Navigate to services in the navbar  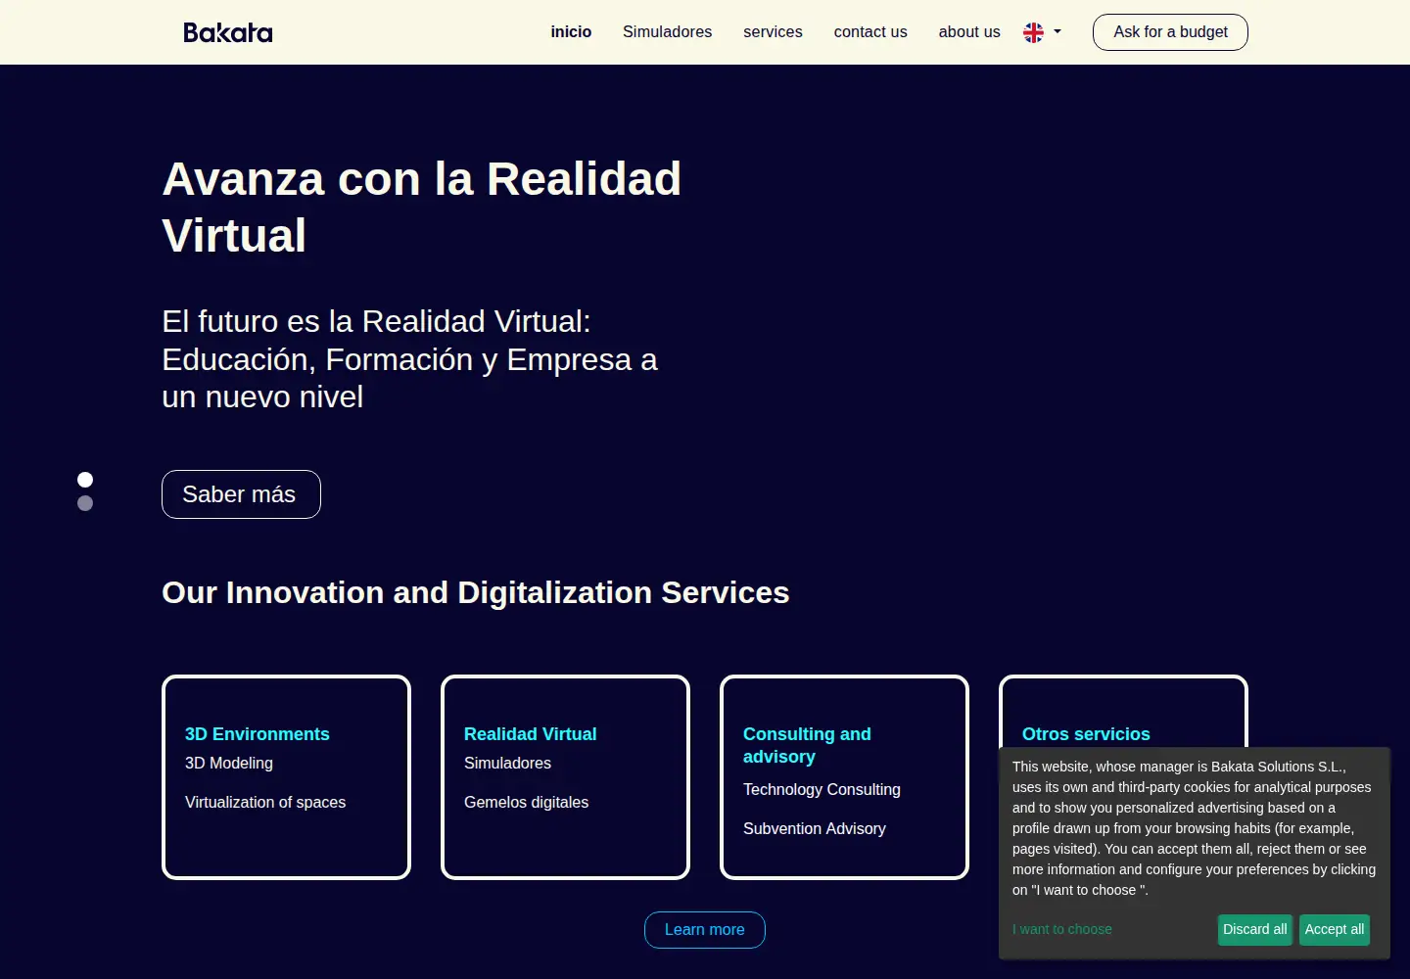pos(773,32)
